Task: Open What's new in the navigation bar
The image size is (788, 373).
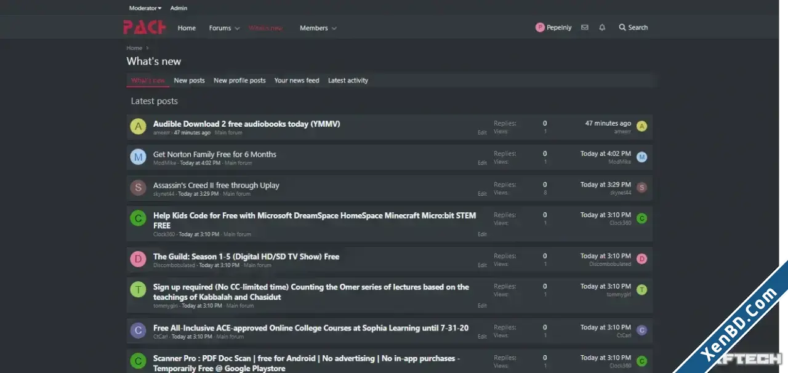Action: [x=266, y=28]
